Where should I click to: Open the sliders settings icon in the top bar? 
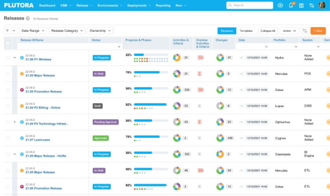pyautogui.click(x=312, y=6)
